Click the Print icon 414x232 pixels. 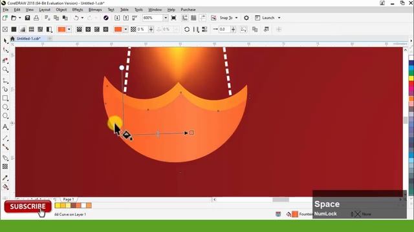[36, 18]
